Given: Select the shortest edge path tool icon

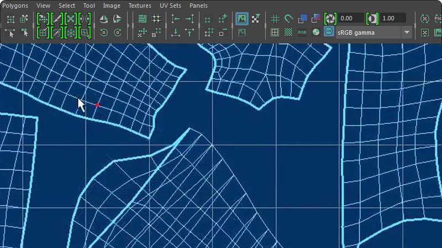Looking at the screenshot, I should 10,33.
